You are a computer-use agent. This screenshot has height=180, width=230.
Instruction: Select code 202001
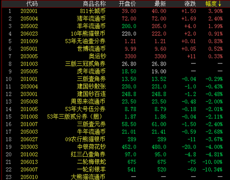tap(29, 11)
